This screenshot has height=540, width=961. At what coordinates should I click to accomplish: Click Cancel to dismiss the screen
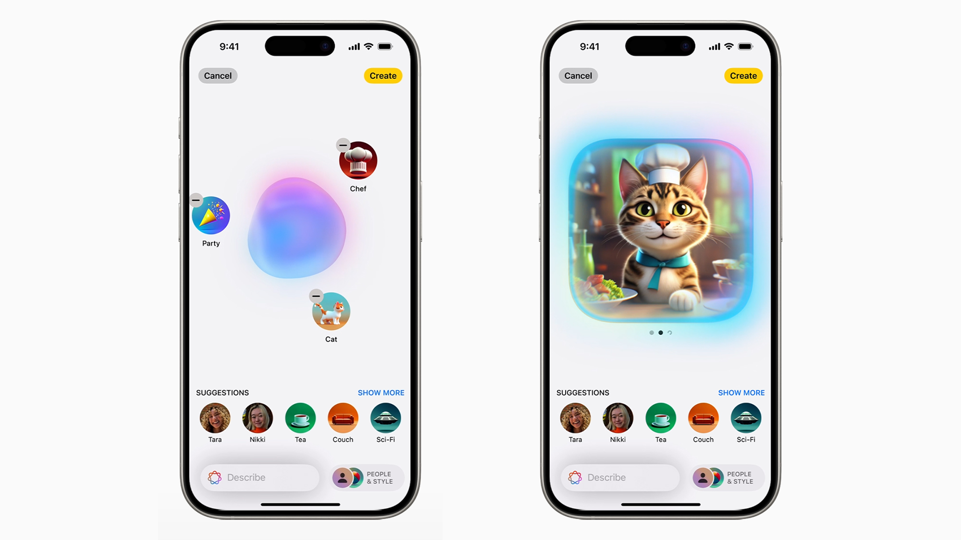tap(217, 75)
